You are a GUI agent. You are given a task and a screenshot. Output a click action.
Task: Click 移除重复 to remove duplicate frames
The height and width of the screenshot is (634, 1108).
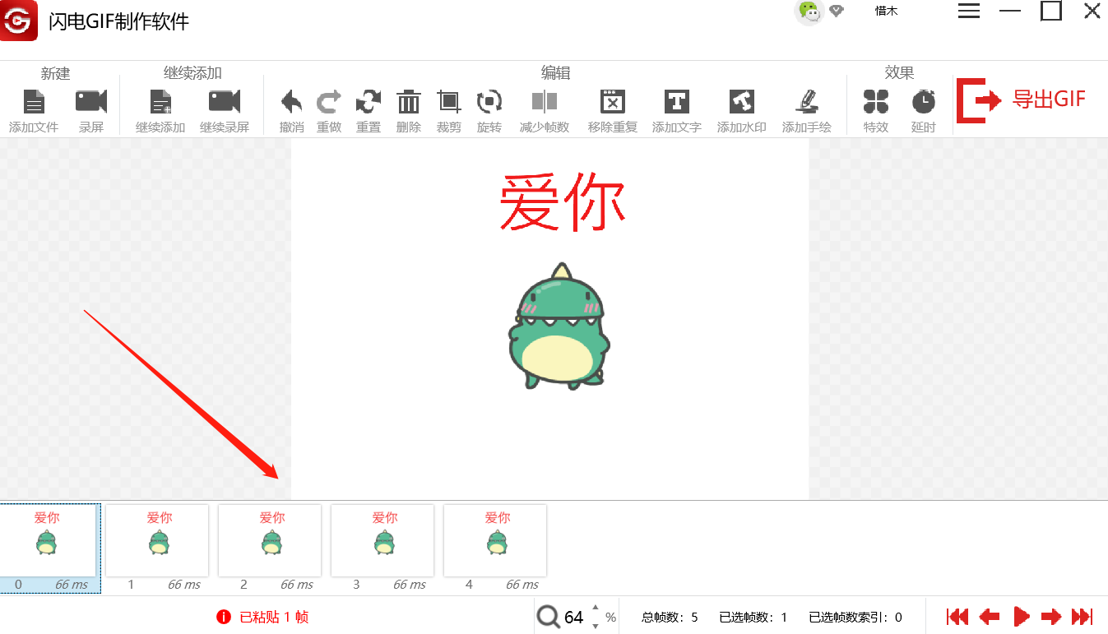613,102
